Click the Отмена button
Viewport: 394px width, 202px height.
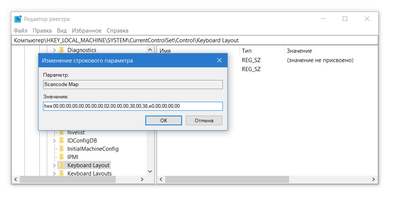click(204, 120)
